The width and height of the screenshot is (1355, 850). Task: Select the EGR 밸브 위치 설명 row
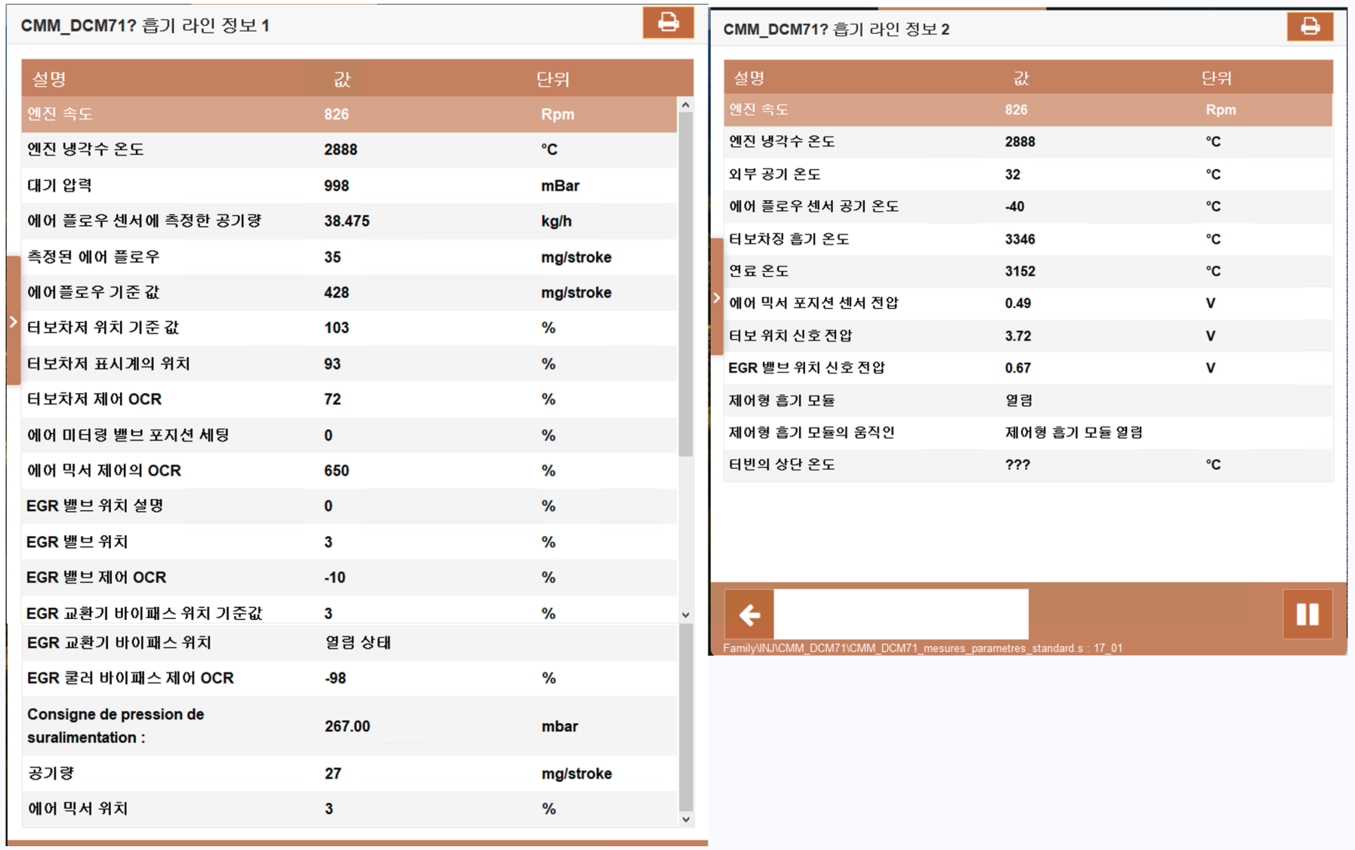coord(349,506)
